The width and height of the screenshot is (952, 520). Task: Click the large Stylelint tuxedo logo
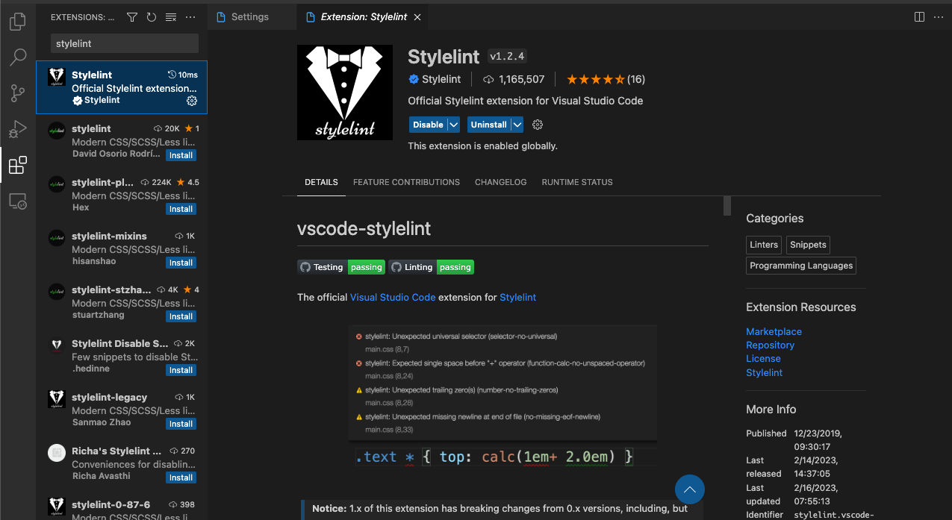346,93
